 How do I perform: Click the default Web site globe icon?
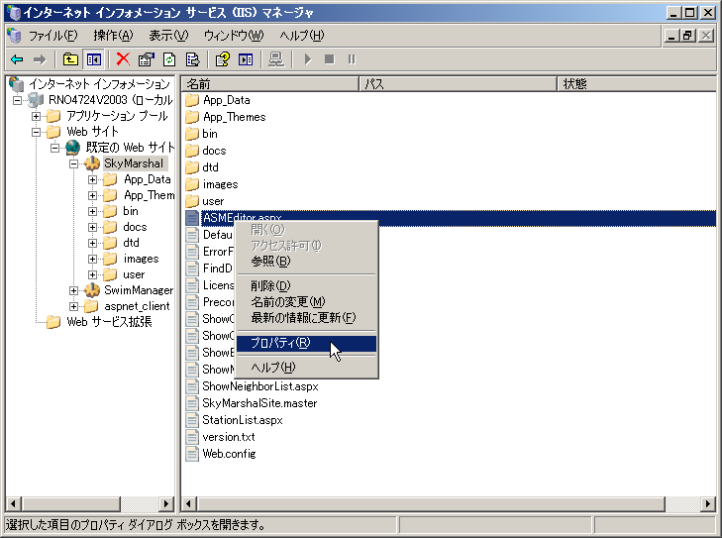click(73, 148)
